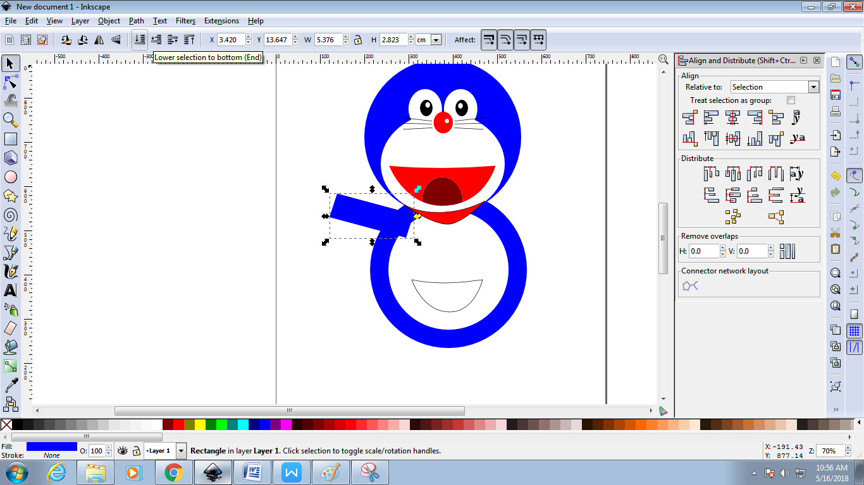Select the Ellipse circle tool
Screen dimensions: 864x485
(10, 177)
